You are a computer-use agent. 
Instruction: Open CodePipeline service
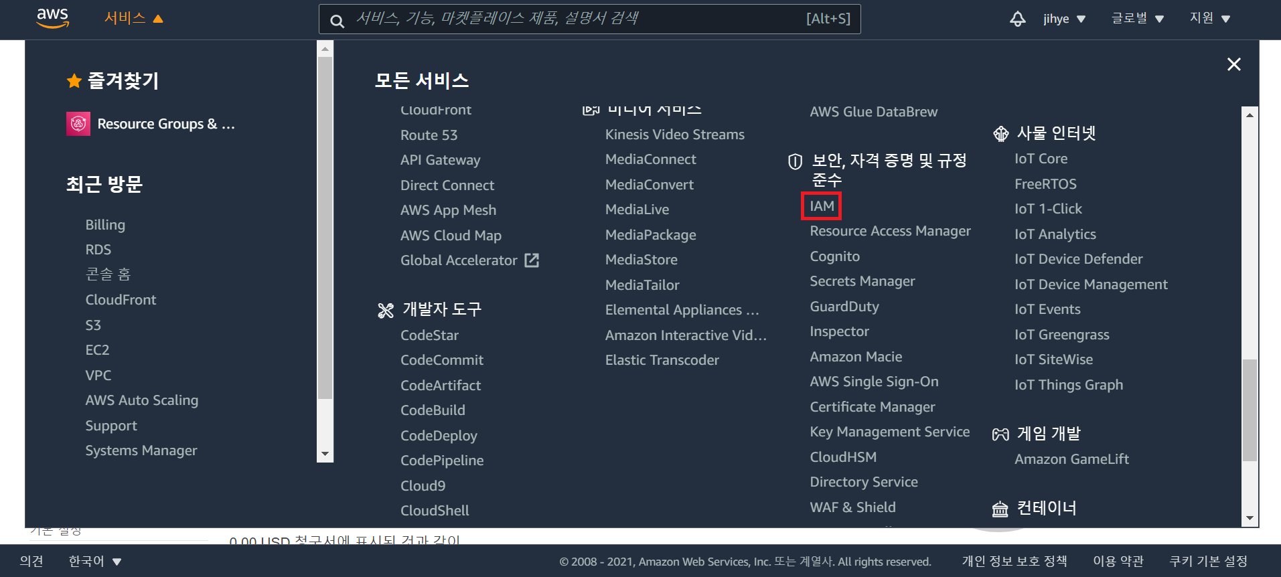pyautogui.click(x=441, y=461)
